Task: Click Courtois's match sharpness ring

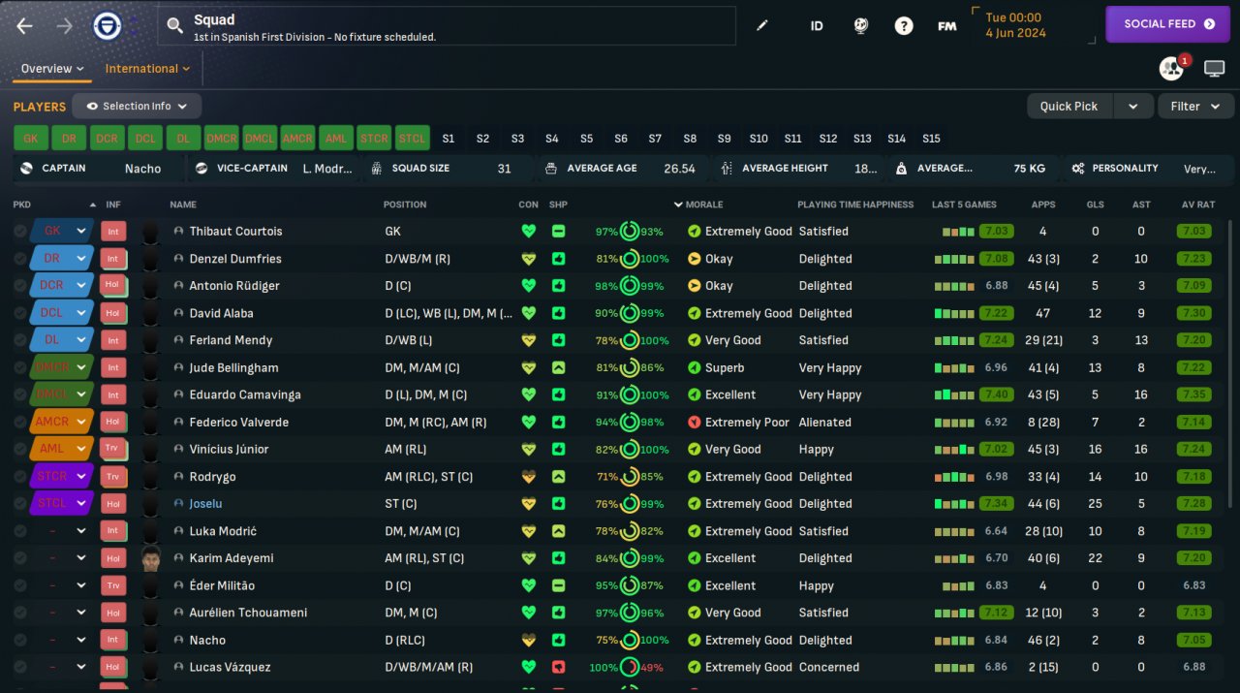Action: click(629, 232)
